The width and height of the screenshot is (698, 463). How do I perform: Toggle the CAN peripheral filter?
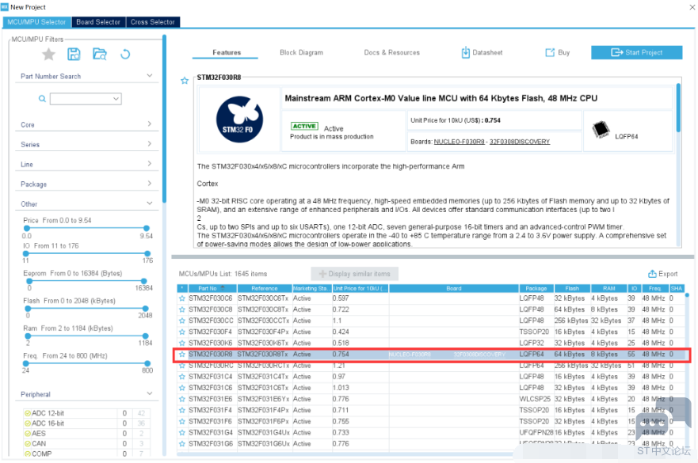[x=28, y=443]
